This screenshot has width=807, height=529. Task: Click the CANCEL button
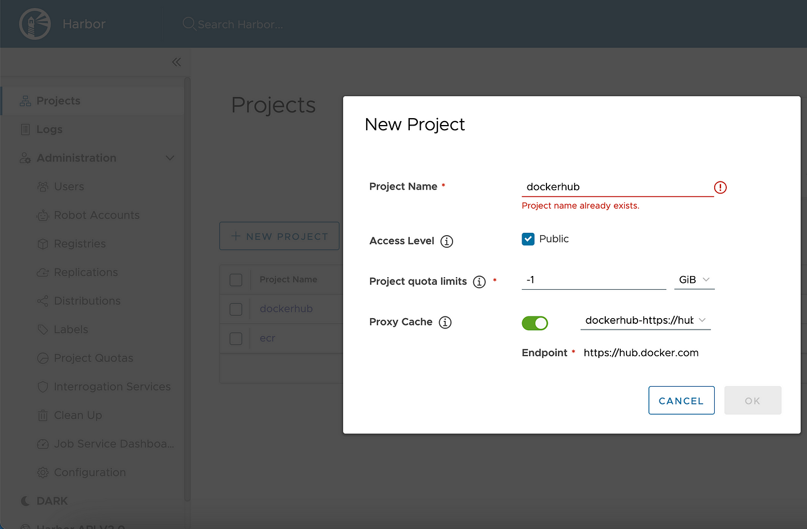pyautogui.click(x=681, y=400)
